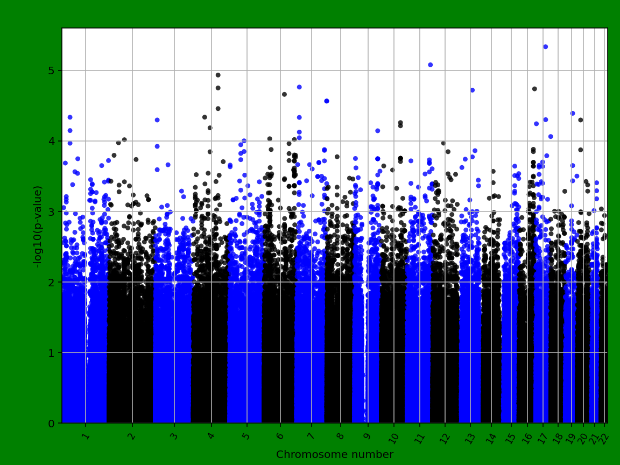Select the blue point near 4.6 above chromosome 8
The image size is (620, 465).
tap(327, 100)
